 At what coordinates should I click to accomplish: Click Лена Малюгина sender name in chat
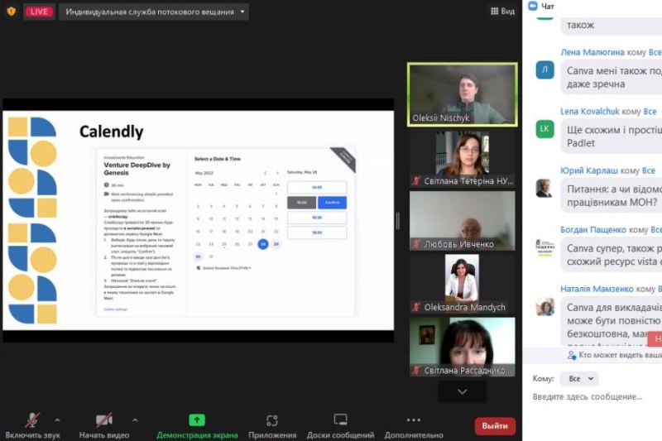coord(592,52)
